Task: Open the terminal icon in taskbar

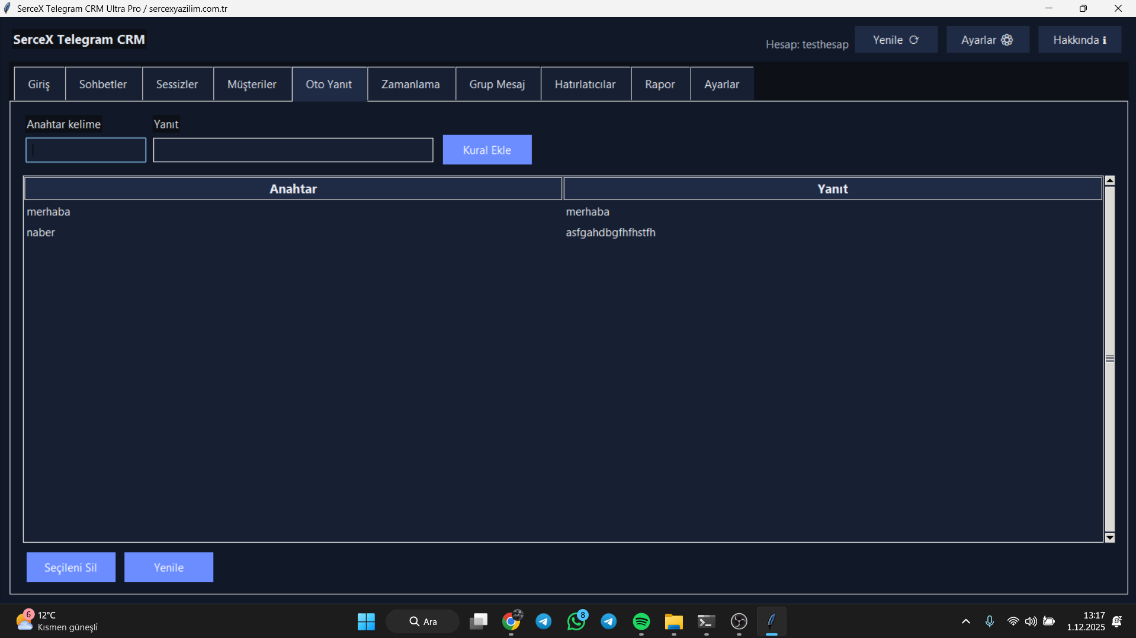Action: 706,621
